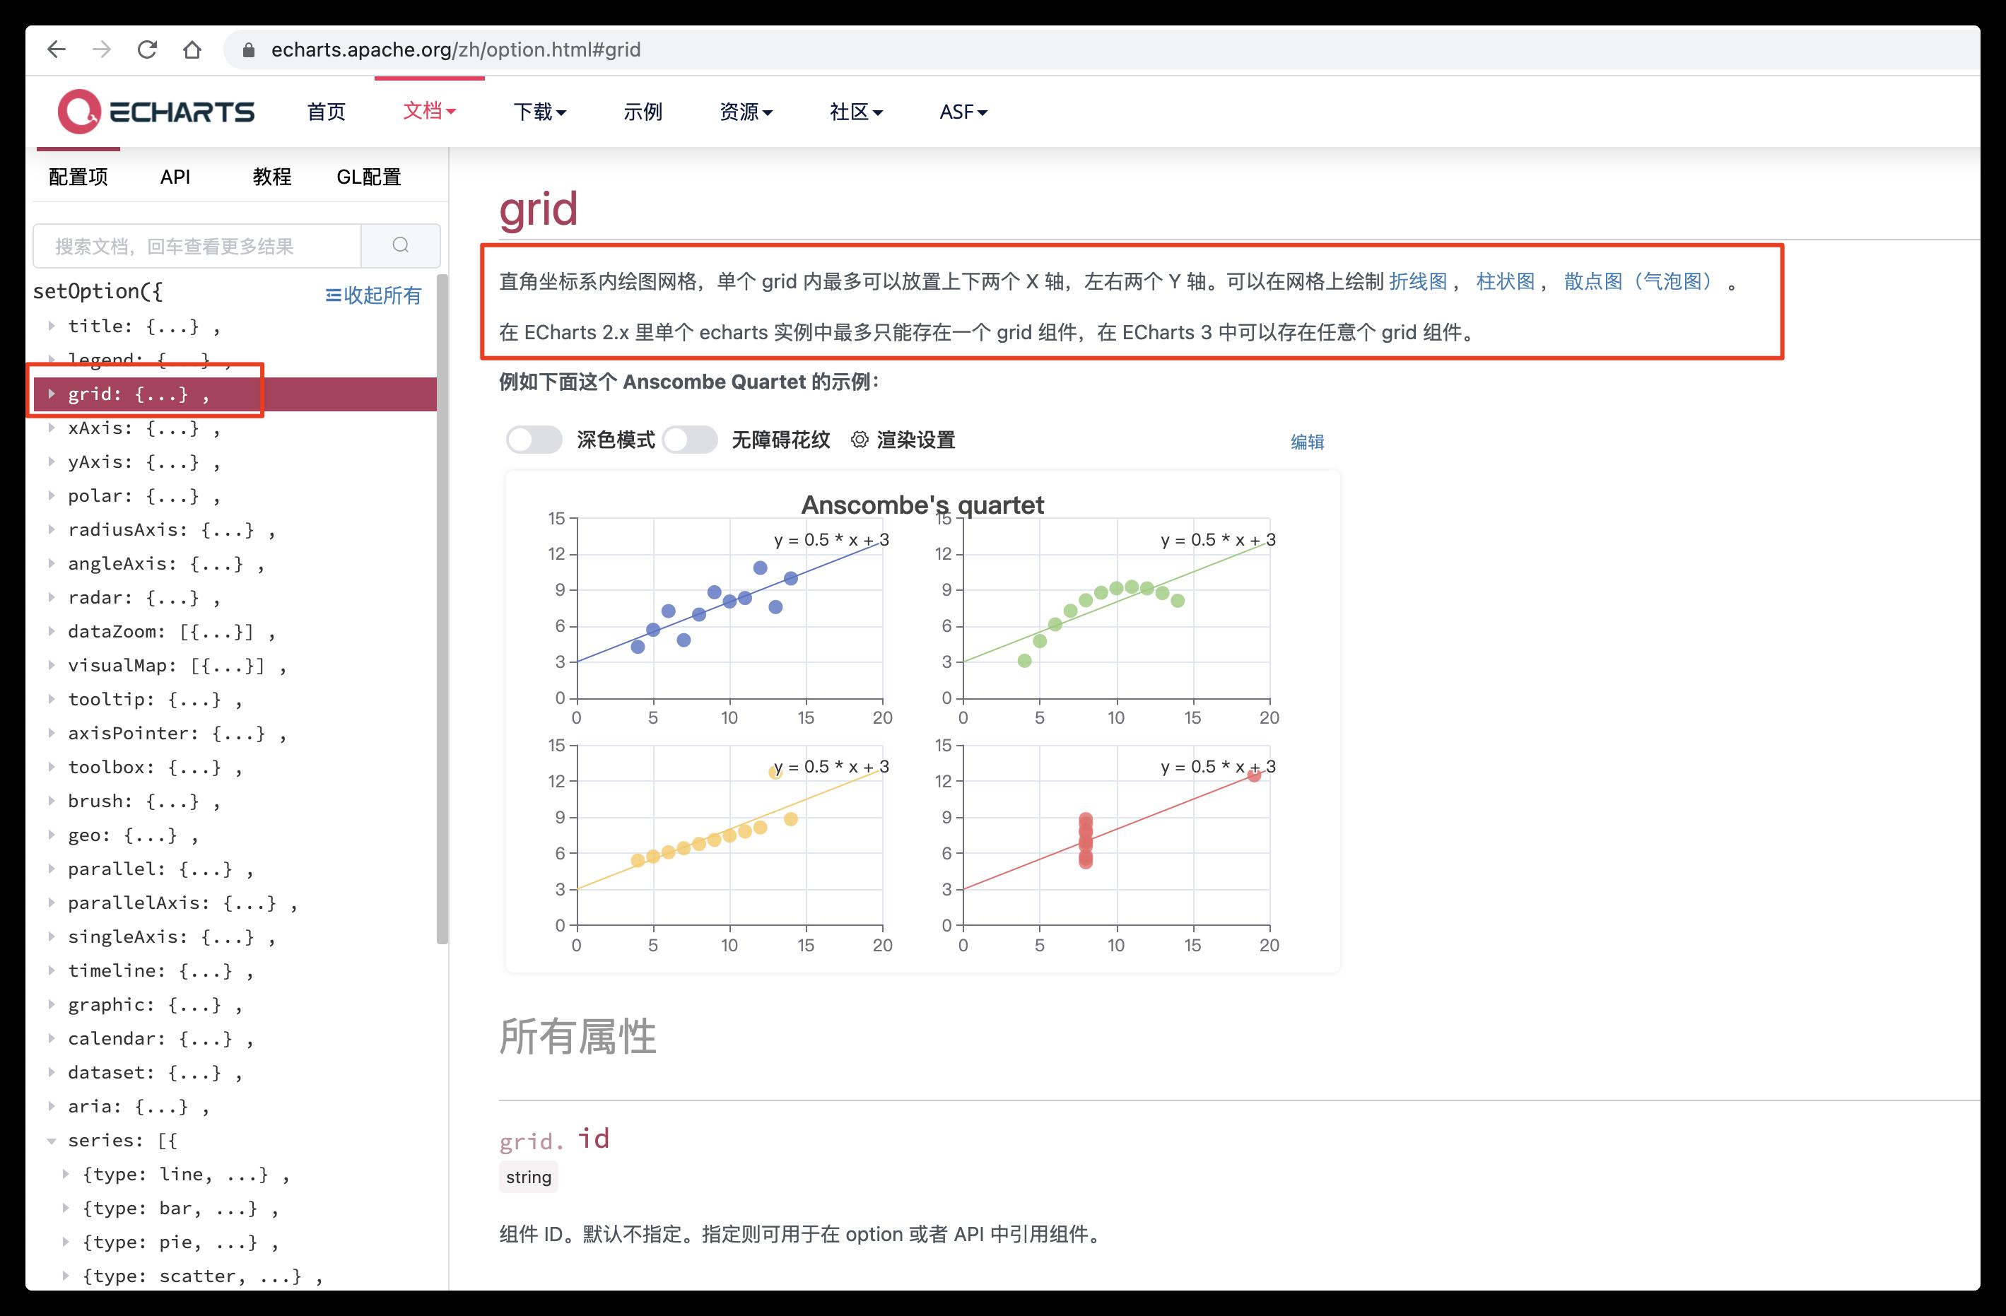2006x1316 pixels.
Task: Click the ECharts logo
Action: coord(156,111)
